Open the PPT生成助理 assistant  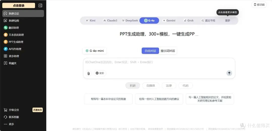[23, 42]
